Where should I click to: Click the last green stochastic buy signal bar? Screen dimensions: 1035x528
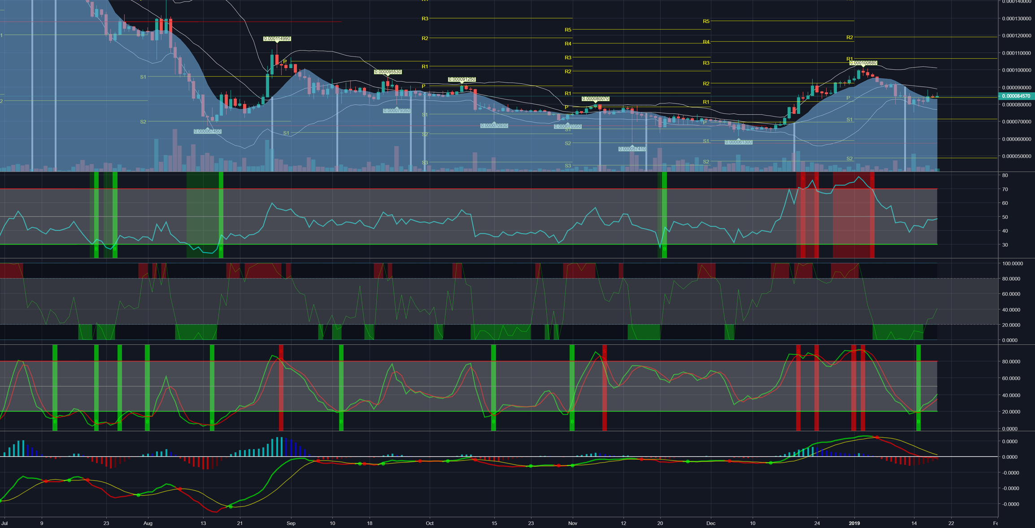click(x=918, y=387)
